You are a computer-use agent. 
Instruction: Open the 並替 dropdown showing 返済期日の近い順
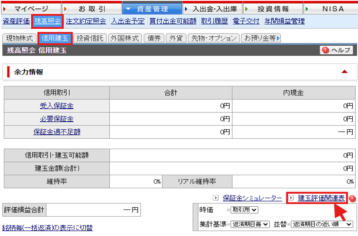(322, 224)
